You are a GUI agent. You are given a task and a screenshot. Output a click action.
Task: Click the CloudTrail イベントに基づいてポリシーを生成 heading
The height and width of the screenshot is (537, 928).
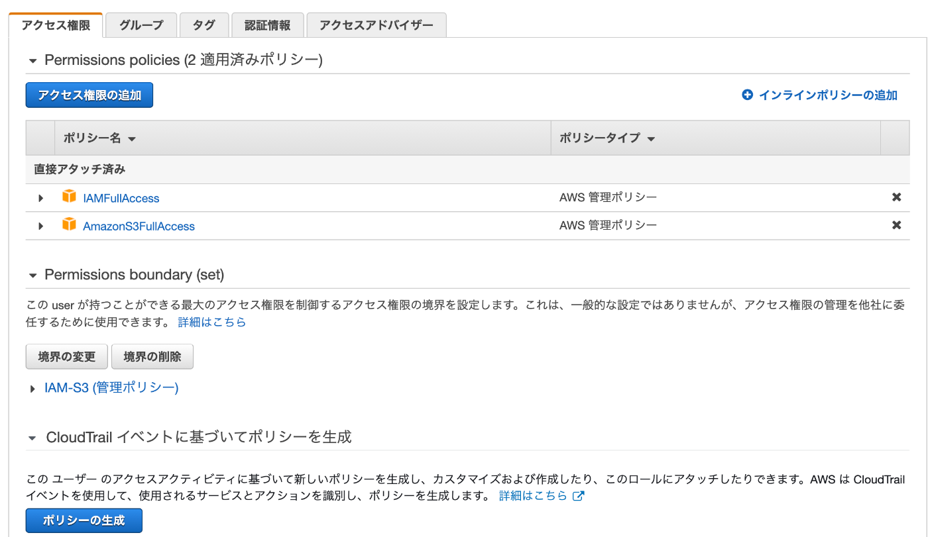[199, 438]
